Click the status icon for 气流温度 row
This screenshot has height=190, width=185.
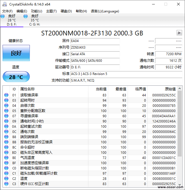[x=6, y=158]
